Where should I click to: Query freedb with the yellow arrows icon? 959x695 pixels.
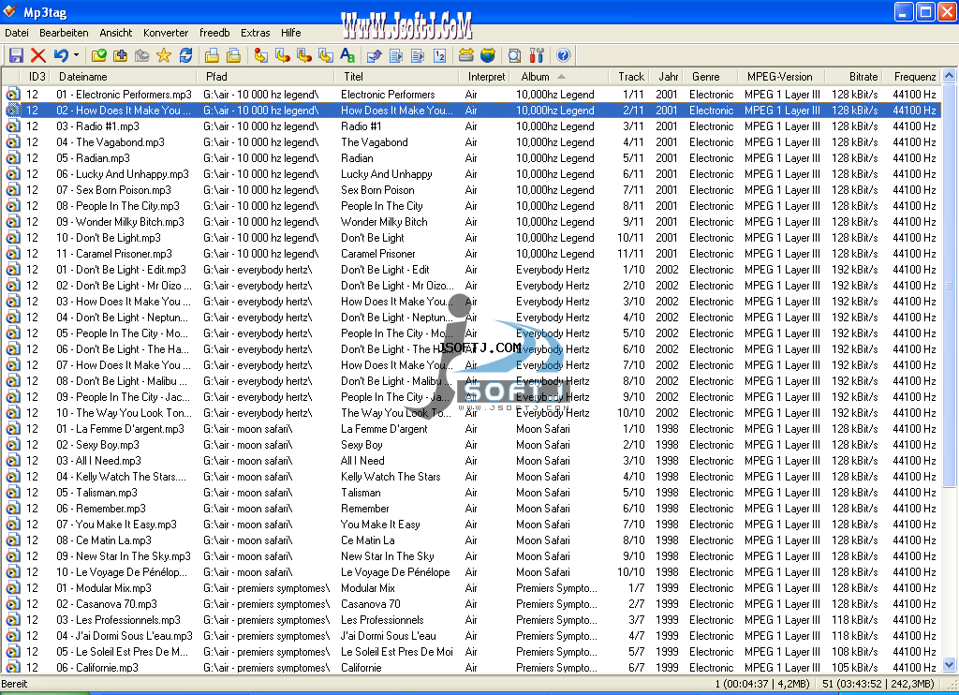pyautogui.click(x=466, y=55)
